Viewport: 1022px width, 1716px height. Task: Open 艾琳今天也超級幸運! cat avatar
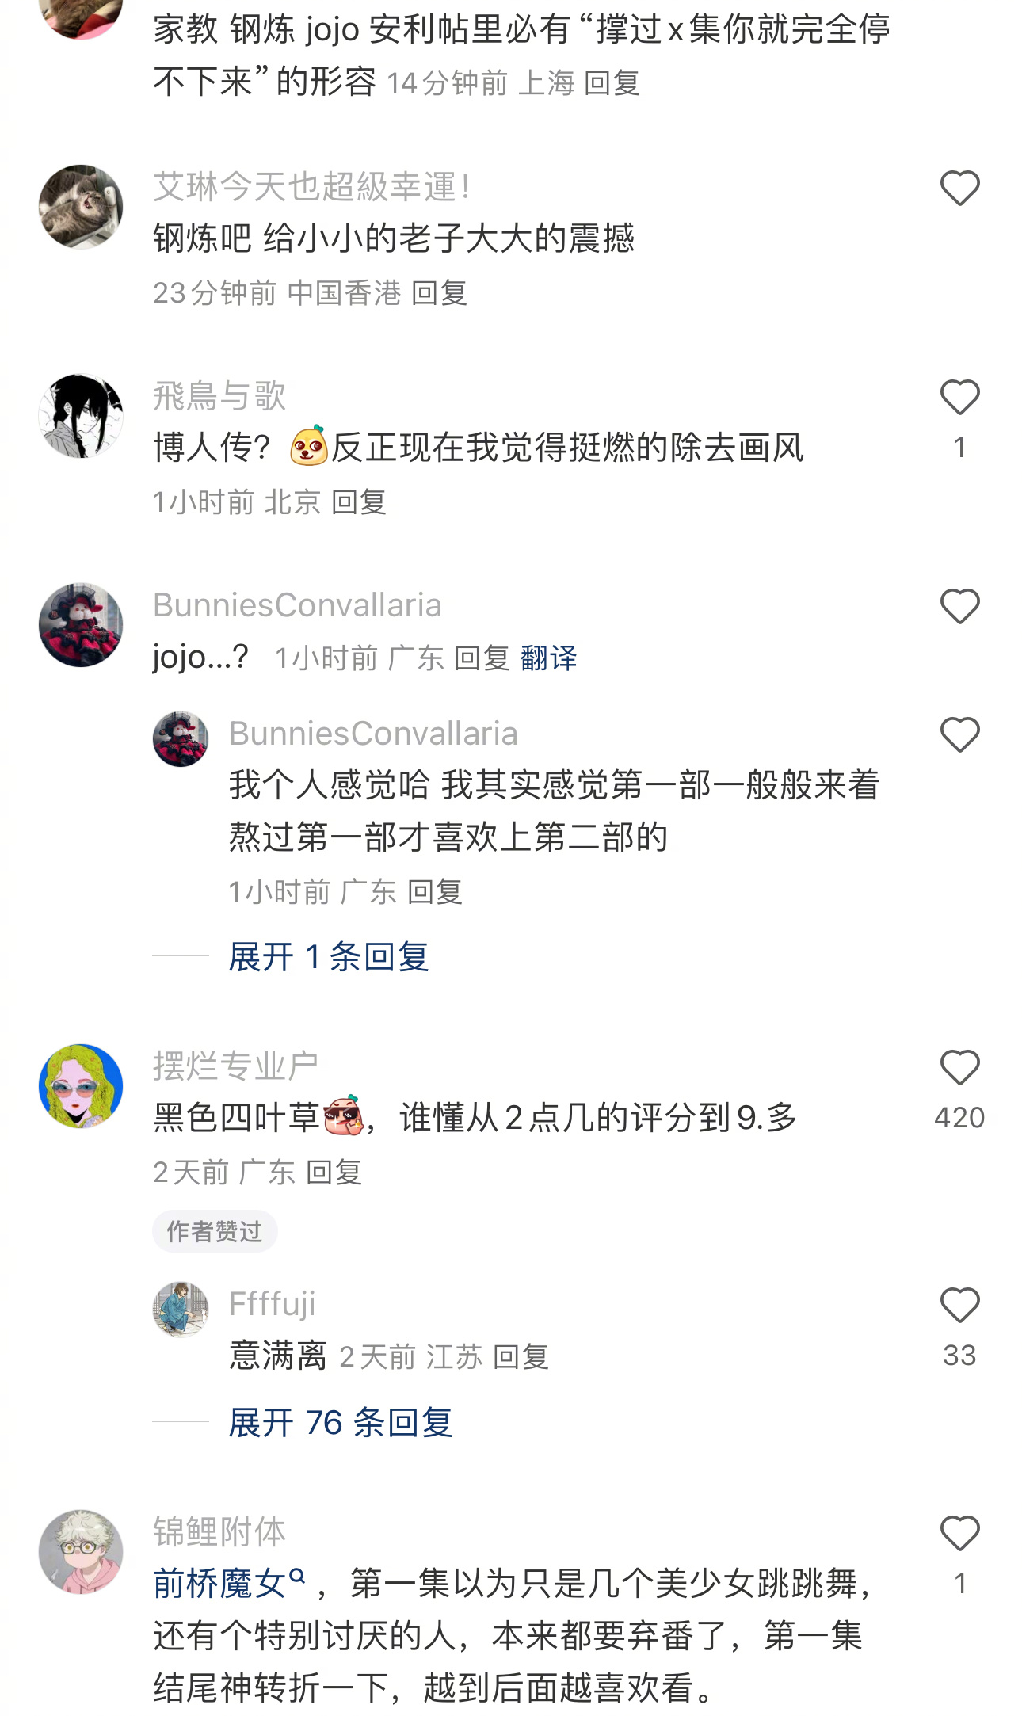[81, 207]
